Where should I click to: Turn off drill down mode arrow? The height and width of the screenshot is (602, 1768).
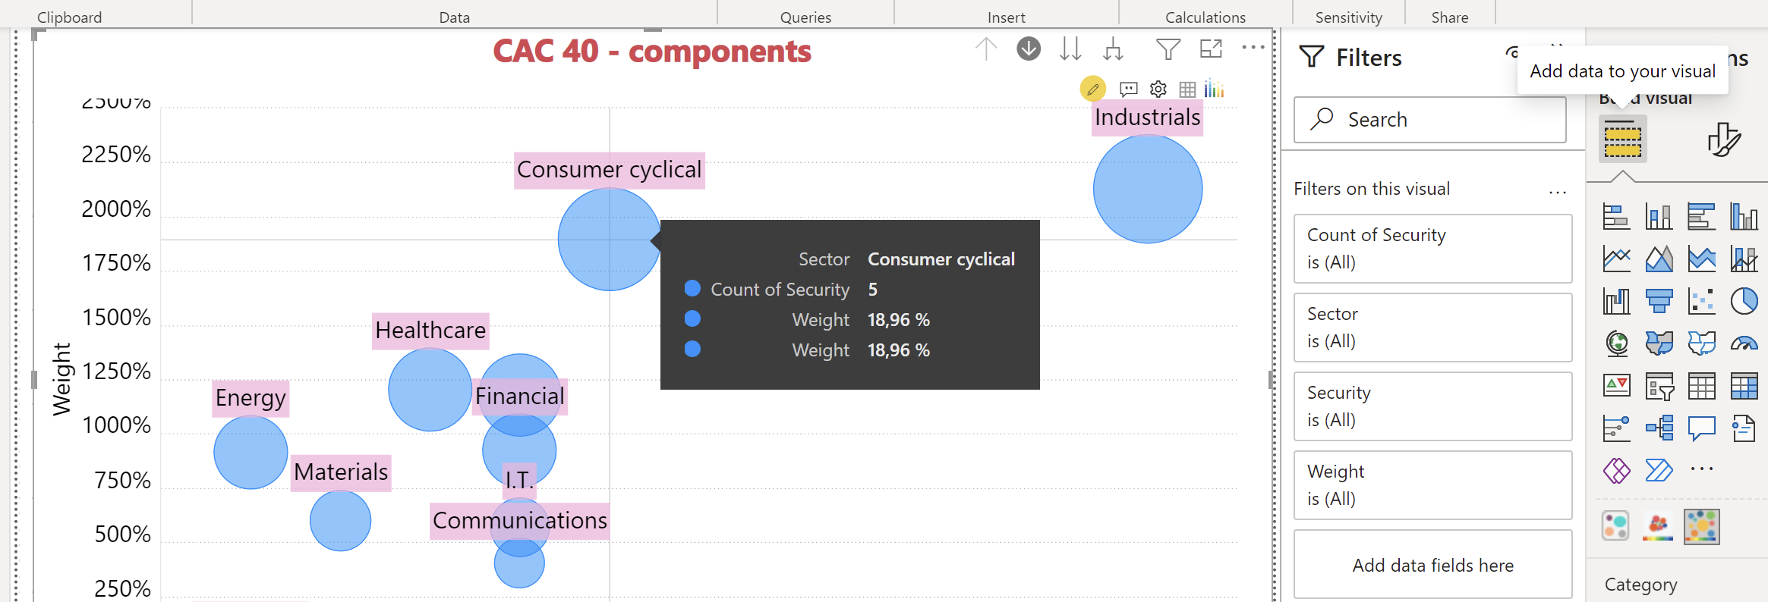(1029, 49)
